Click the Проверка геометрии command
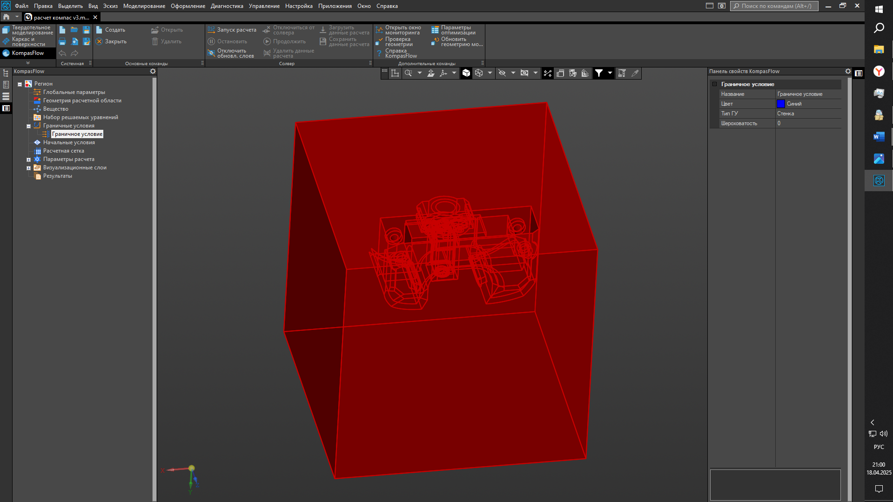This screenshot has height=502, width=893. coord(398,42)
